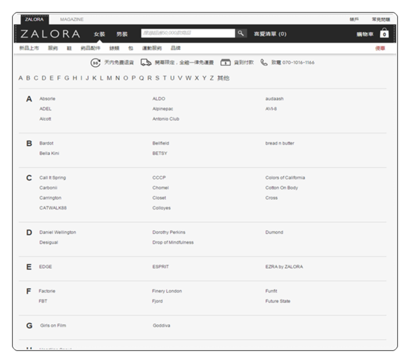
Task: Open the Bella Kini brand
Action: [x=49, y=154]
